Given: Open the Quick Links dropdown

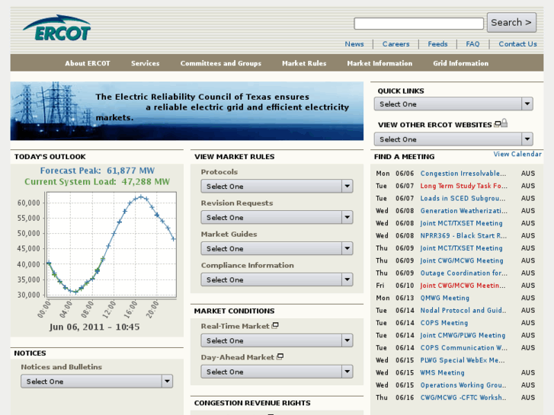Looking at the screenshot, I should [453, 104].
